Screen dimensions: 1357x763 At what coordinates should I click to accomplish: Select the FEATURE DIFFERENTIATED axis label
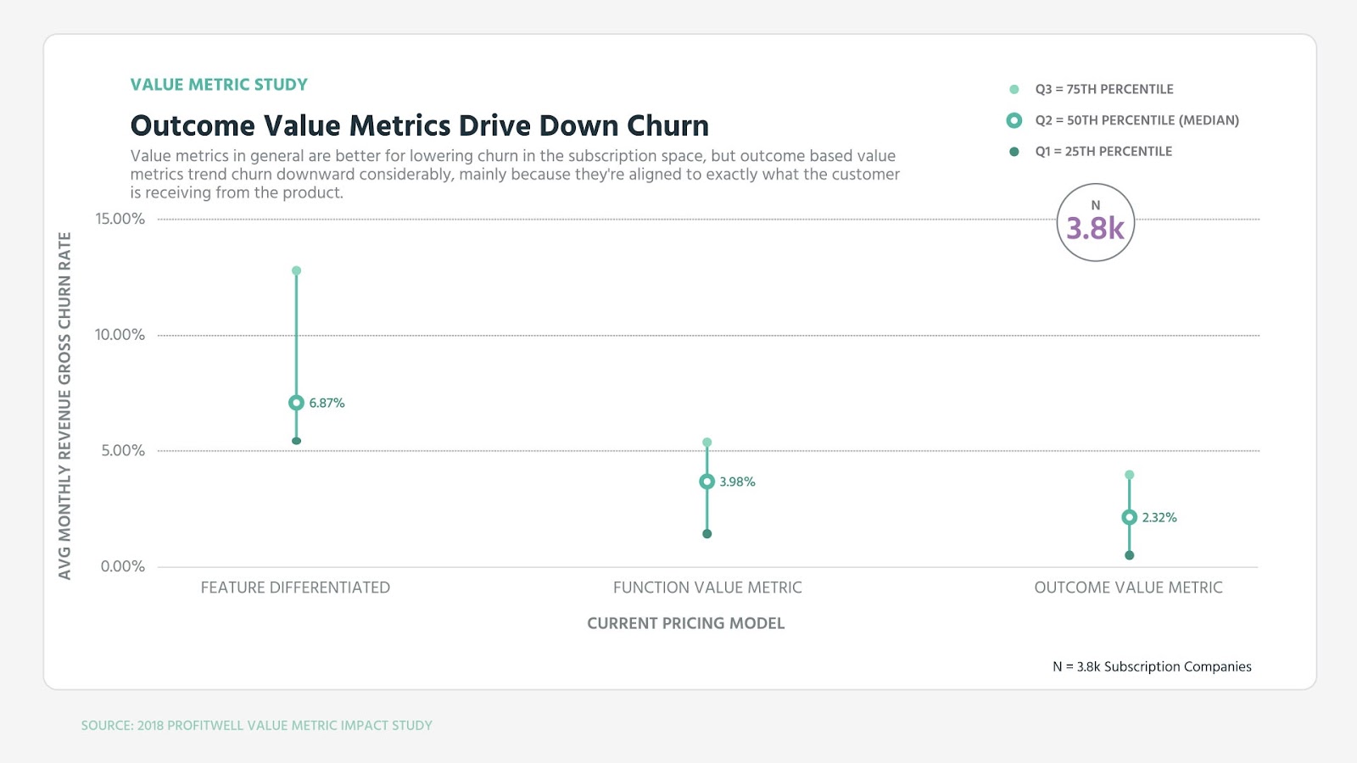coord(295,588)
